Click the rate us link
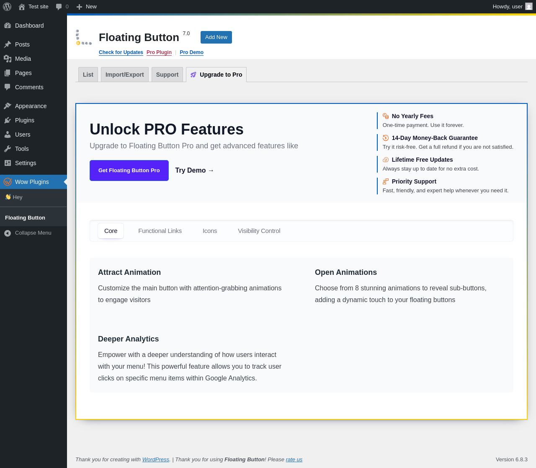536x468 pixels. tap(294, 460)
